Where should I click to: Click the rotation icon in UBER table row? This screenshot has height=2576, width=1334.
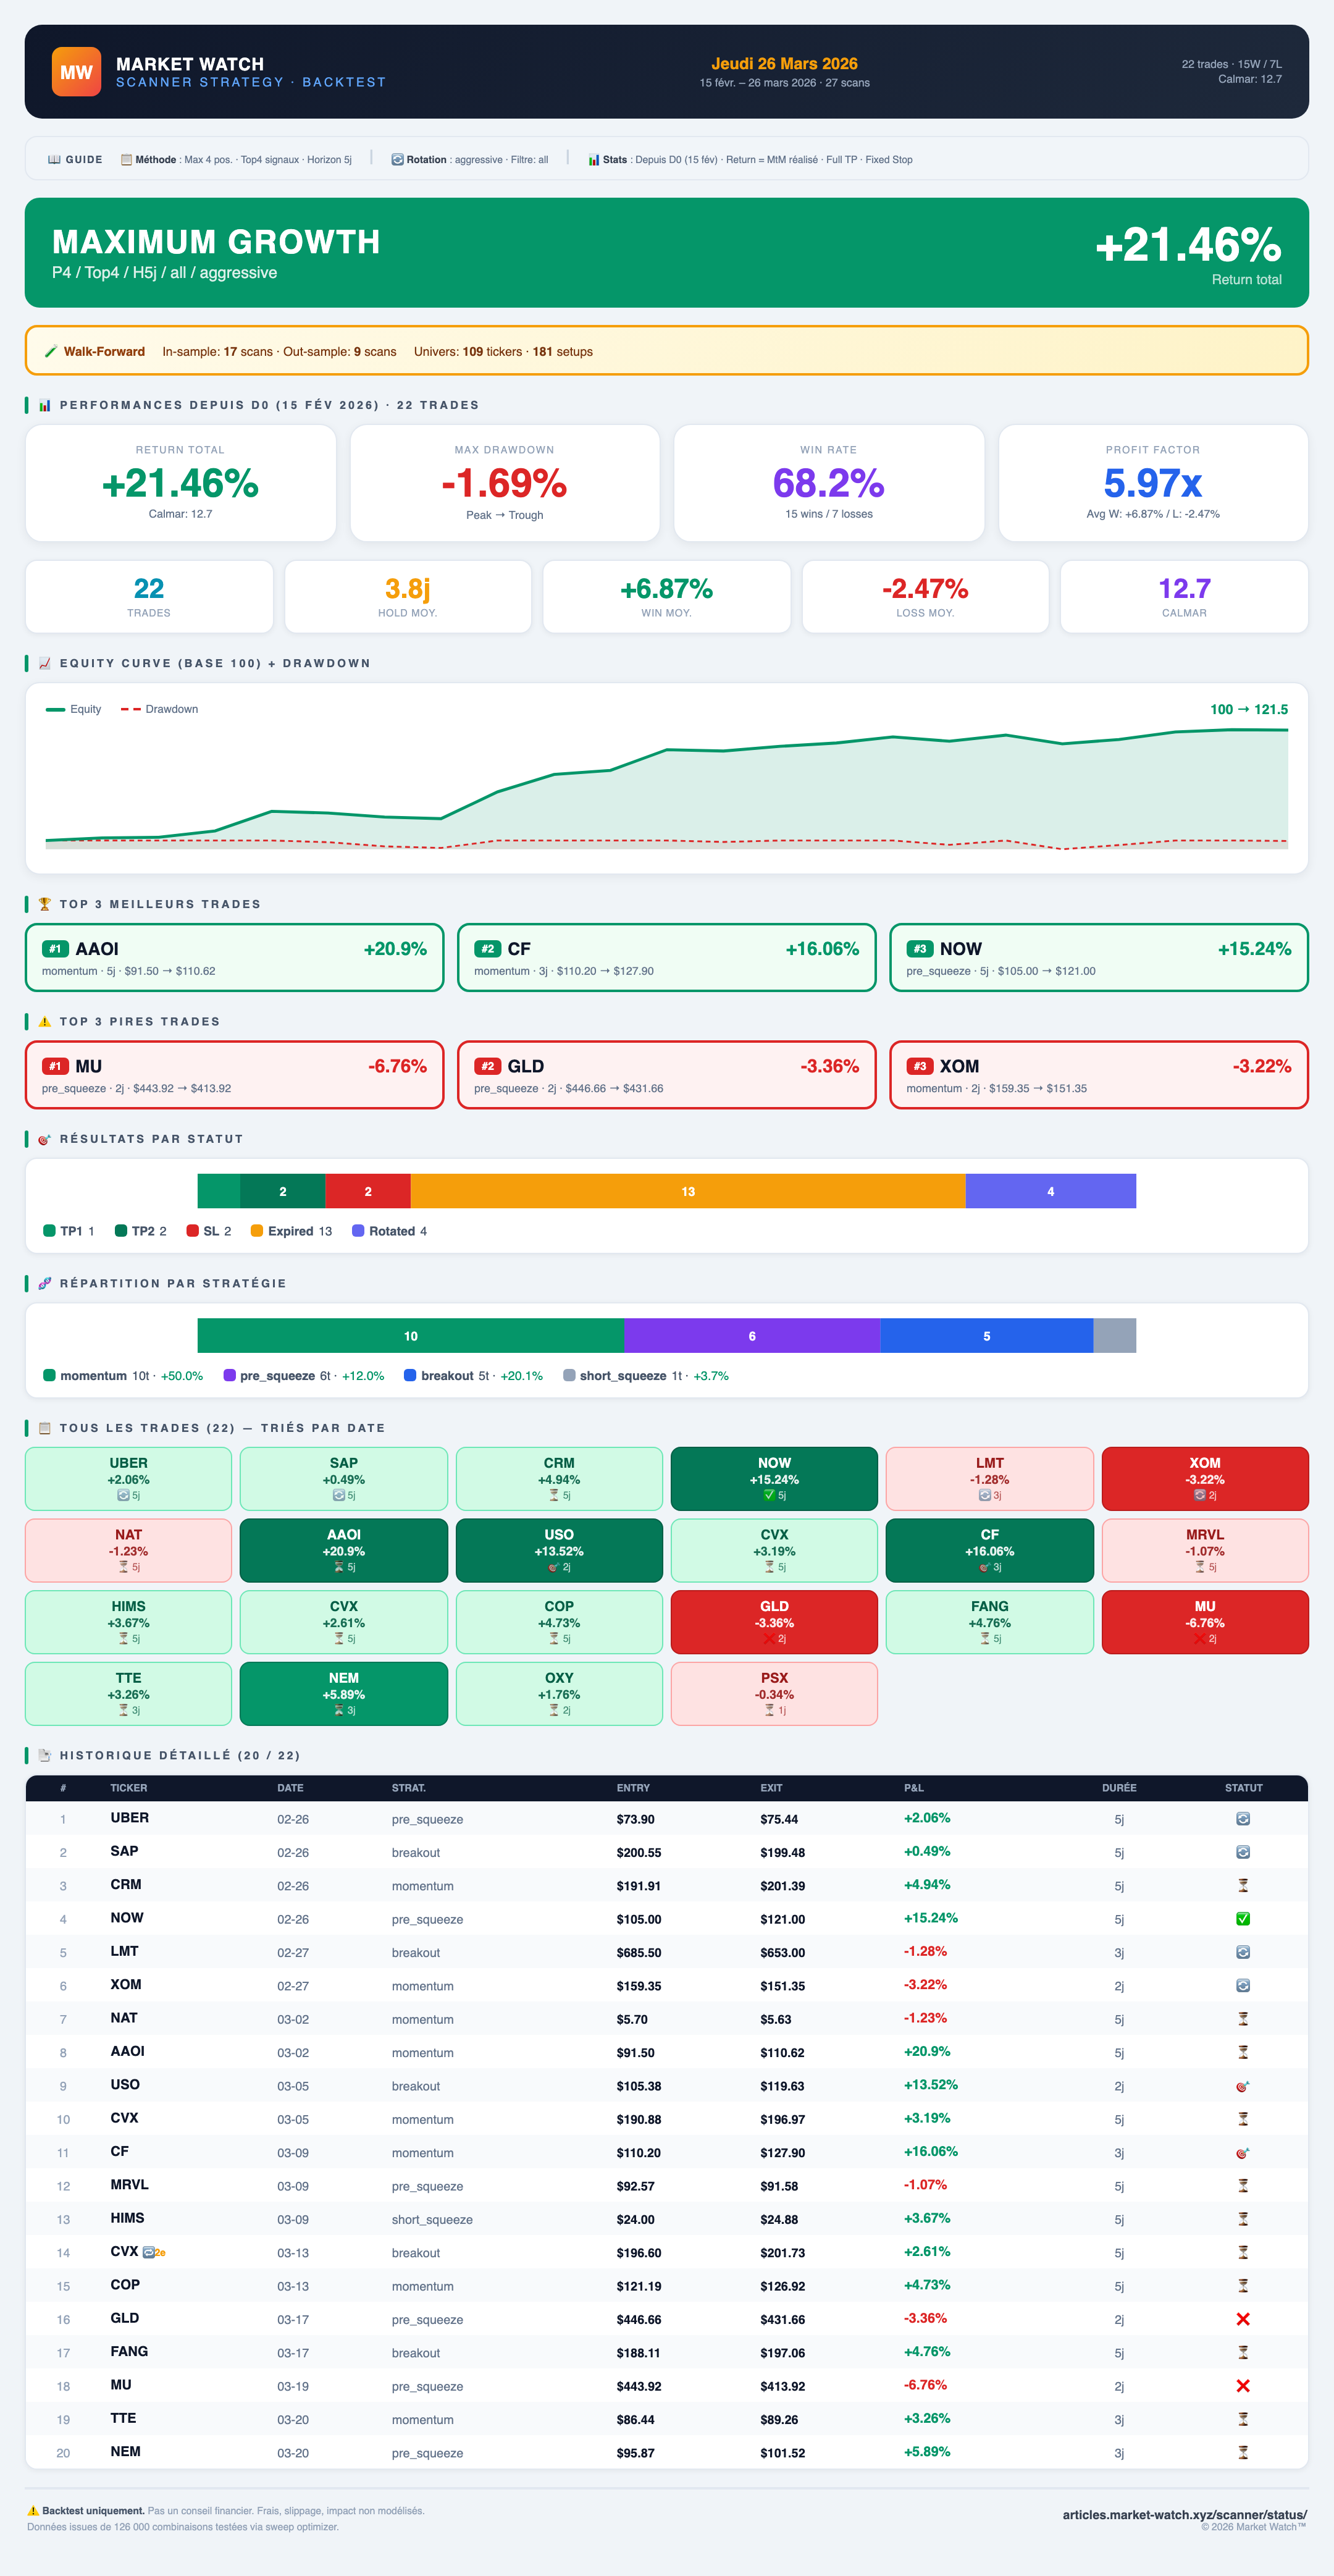pos(1243,1818)
